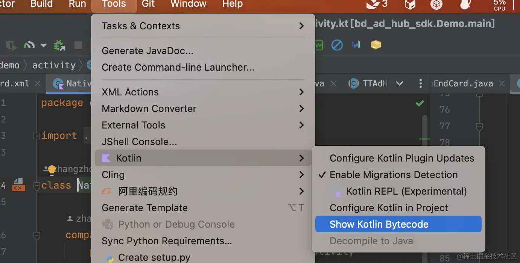Open the Help menu
This screenshot has width=520, height=263.
[x=233, y=4]
